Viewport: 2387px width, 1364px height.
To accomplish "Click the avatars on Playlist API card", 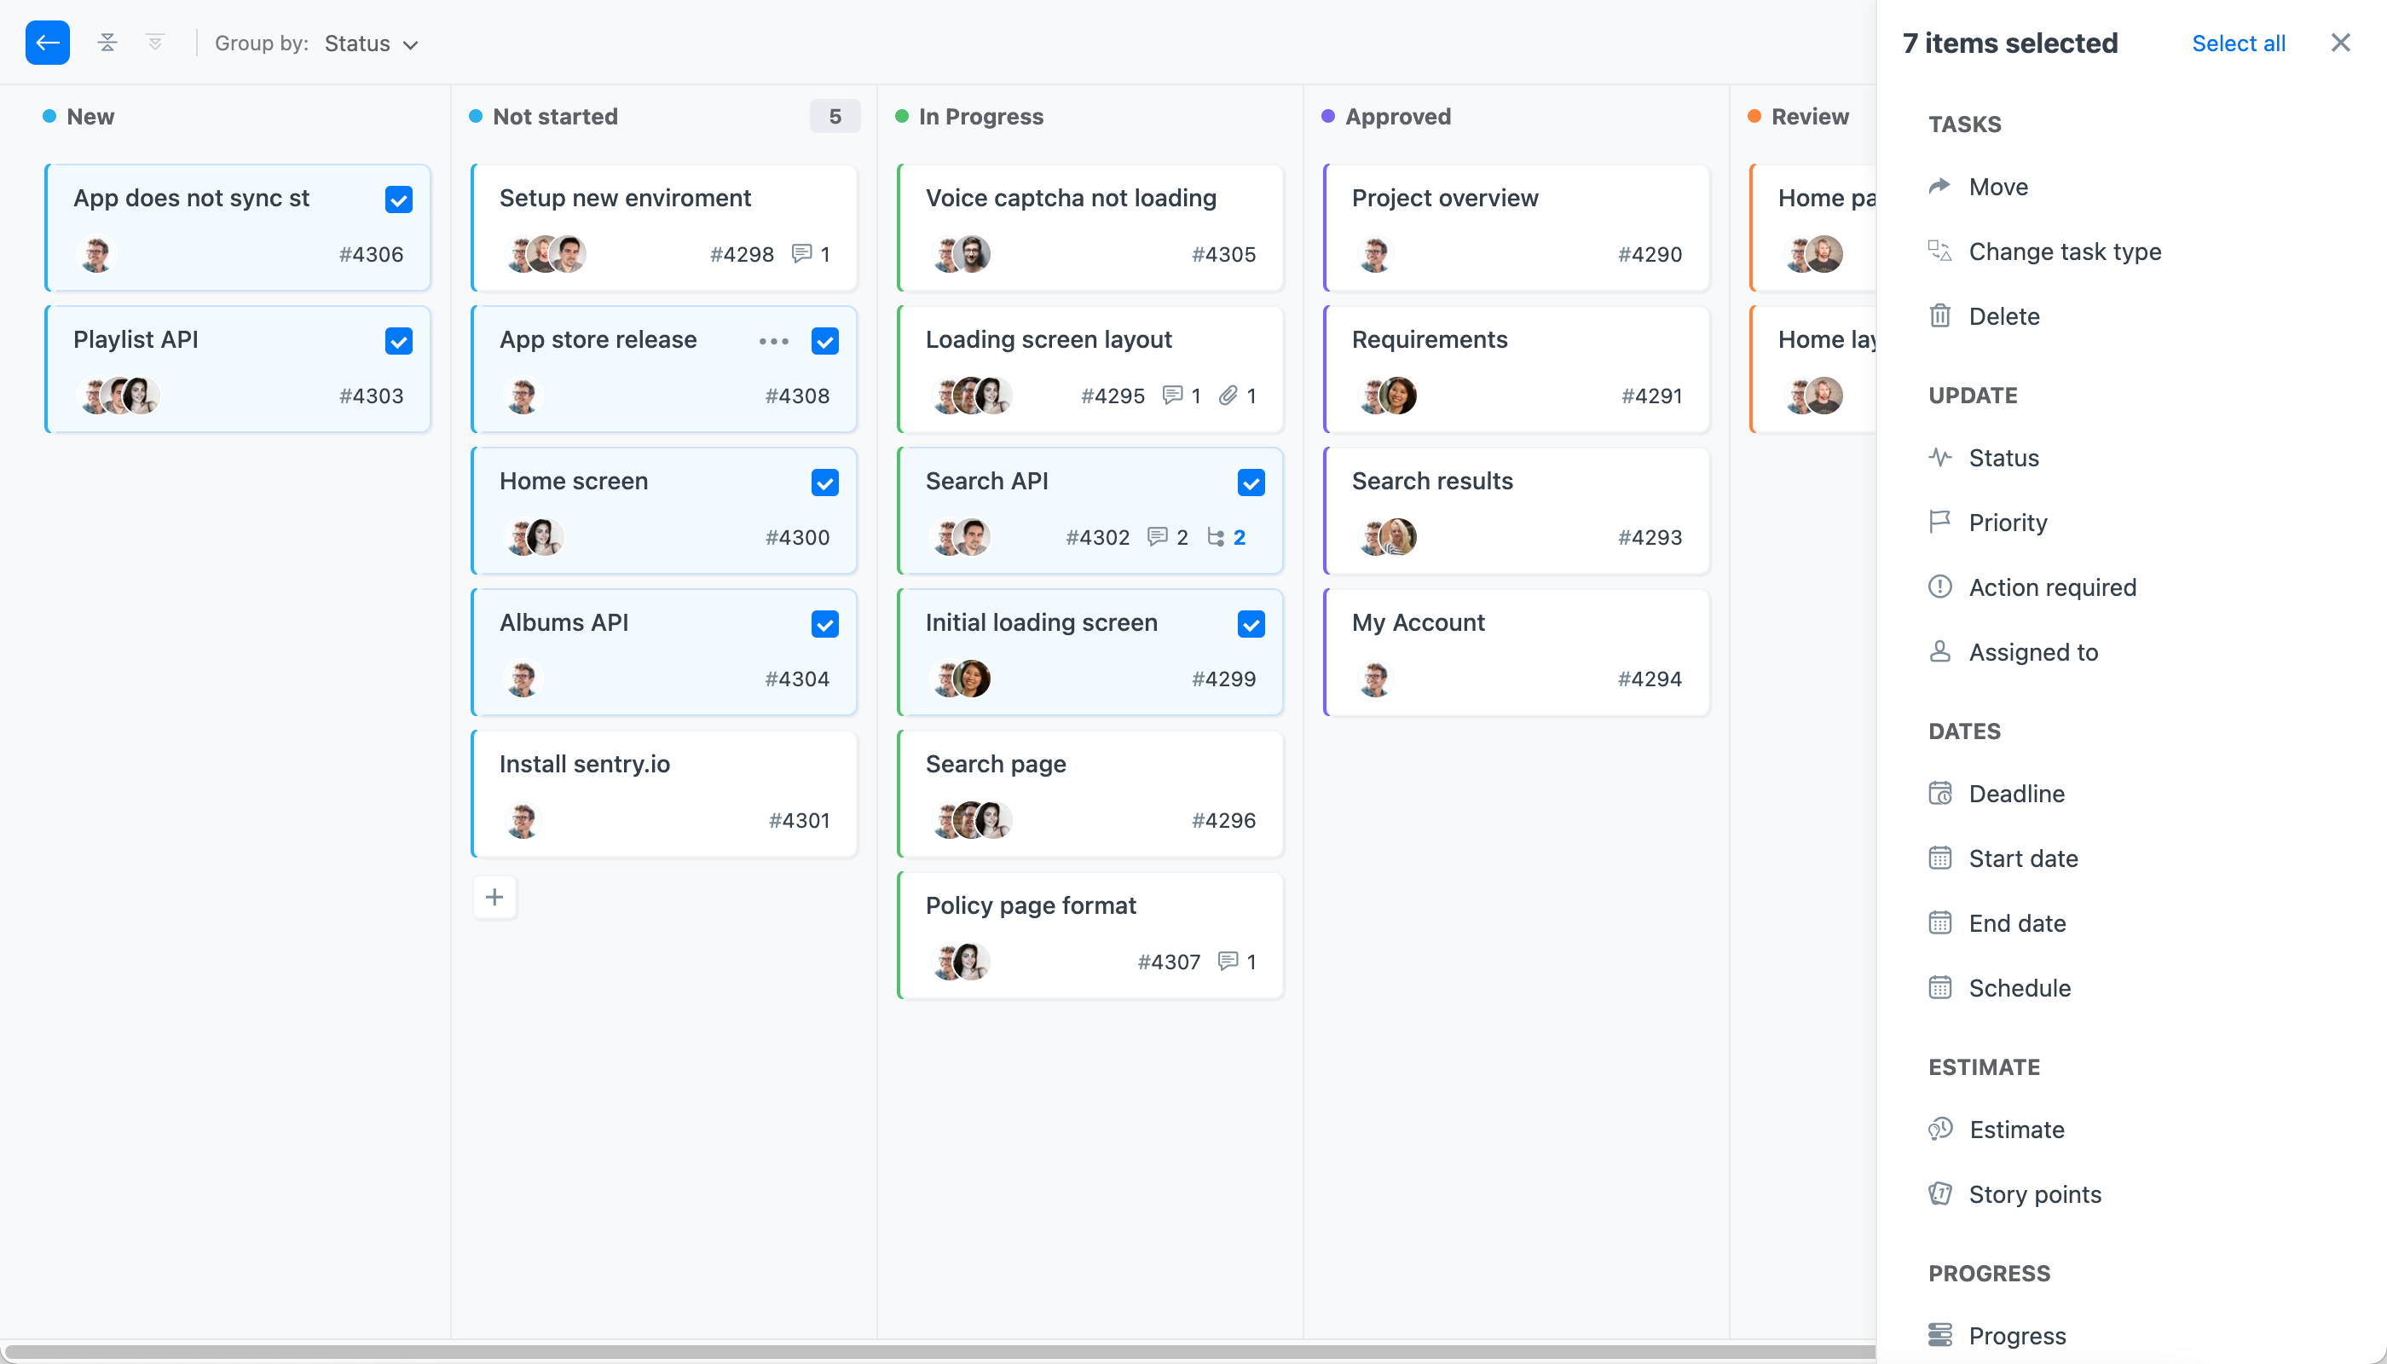I will (118, 396).
